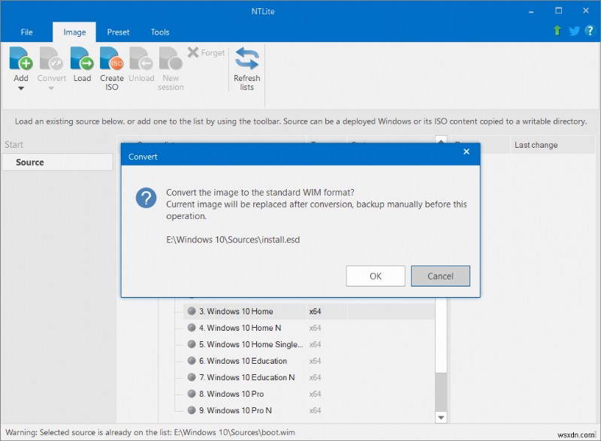Open the Convert dropdown arrow
The height and width of the screenshot is (441, 601).
click(52, 89)
